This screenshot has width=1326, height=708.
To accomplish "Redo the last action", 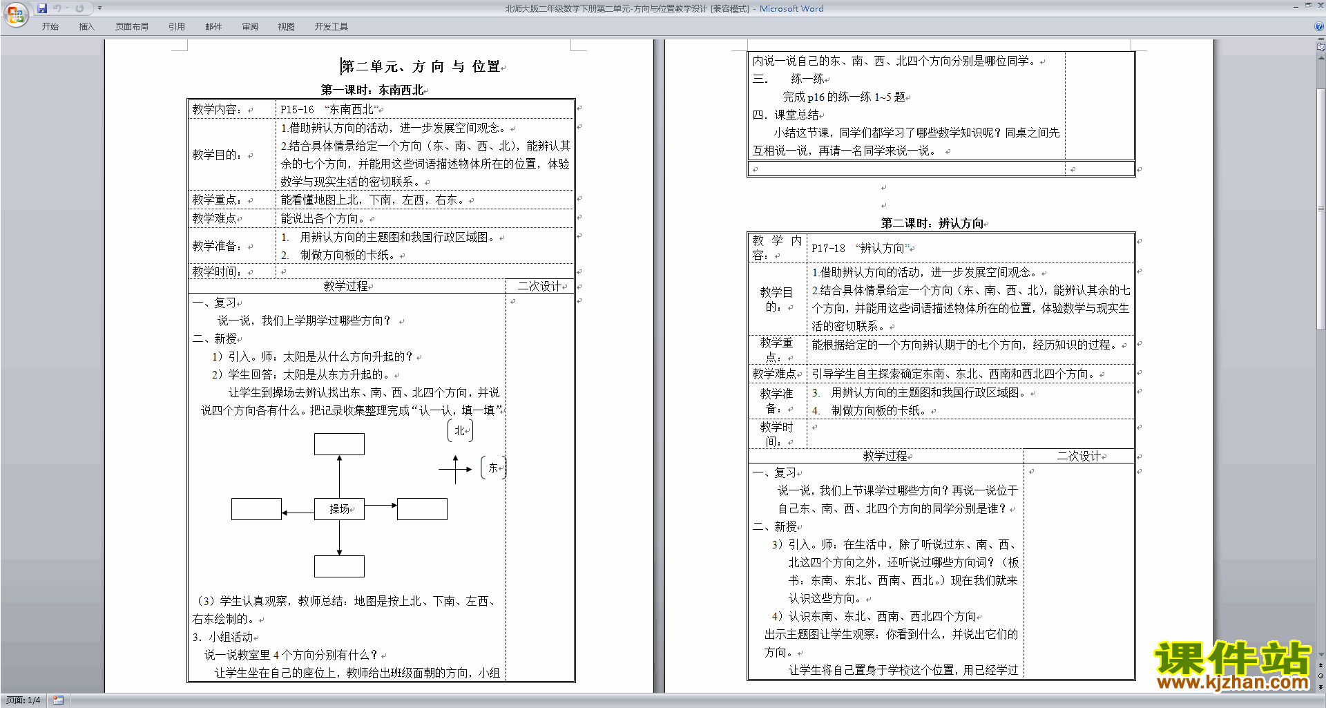I will point(80,8).
